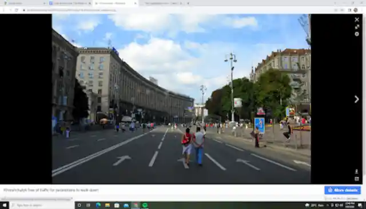The image size is (366, 209).
Task: Click the icon below the download arrow
Action: pos(356,179)
